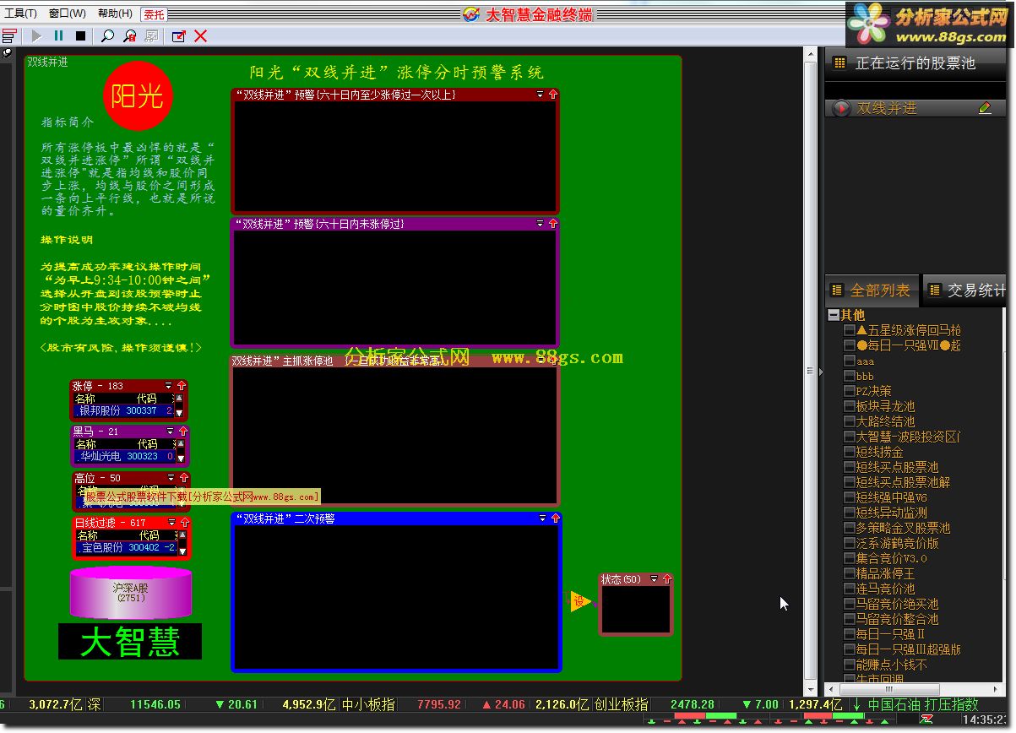Click the stacked-bars layout icon in toolbar
1016x733 pixels.
pos(9,35)
